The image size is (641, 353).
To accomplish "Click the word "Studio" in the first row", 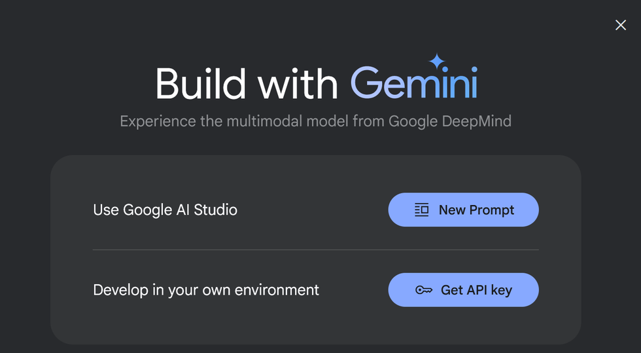I will (215, 210).
